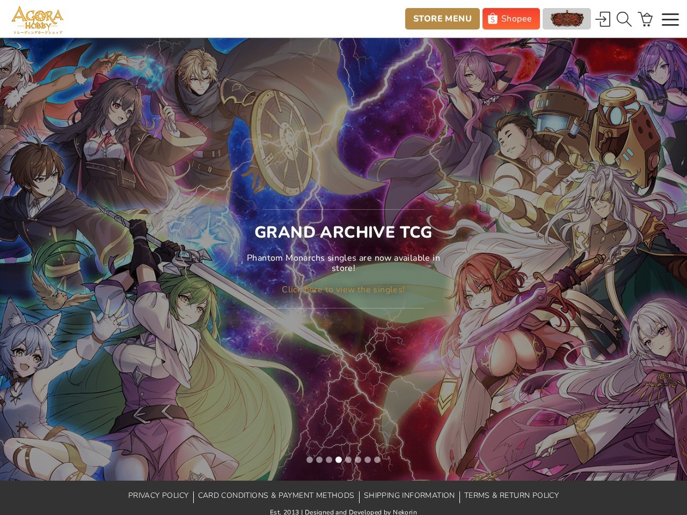
Task: Open the TERMS & RETURN POLICY page
Action: pos(511,496)
